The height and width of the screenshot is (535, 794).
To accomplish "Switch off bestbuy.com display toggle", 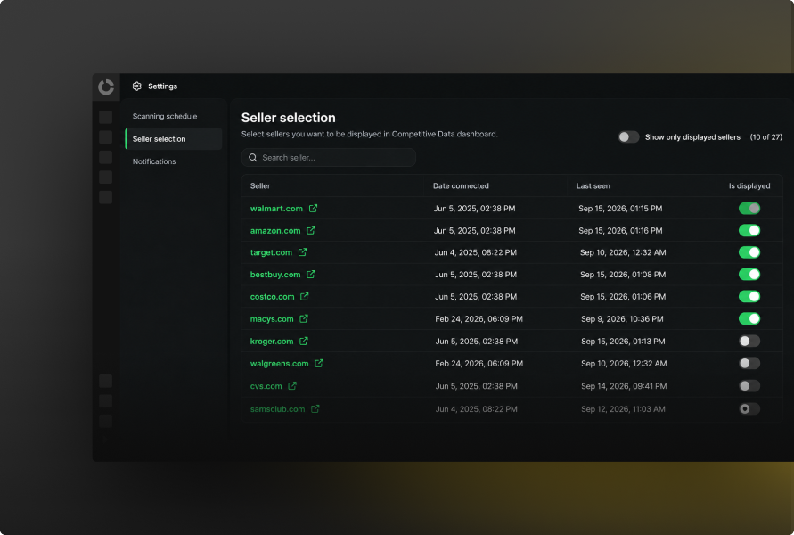I will click(x=749, y=274).
